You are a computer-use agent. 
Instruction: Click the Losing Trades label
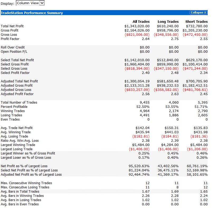pos(12,115)
